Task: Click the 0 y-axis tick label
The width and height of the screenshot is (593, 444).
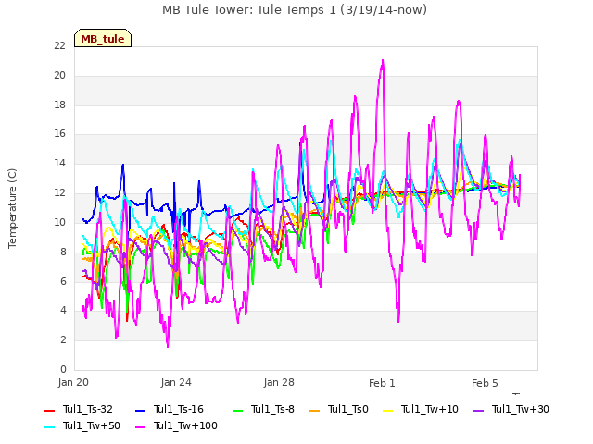Action: coord(63,369)
